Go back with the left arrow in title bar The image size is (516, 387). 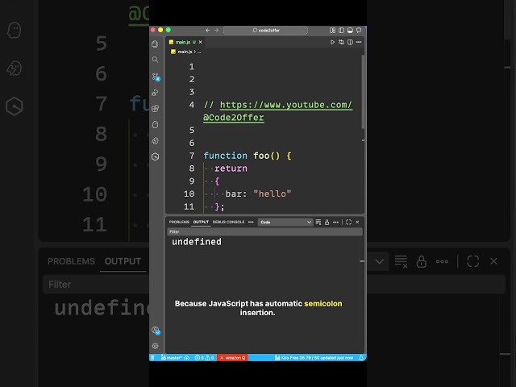208,31
